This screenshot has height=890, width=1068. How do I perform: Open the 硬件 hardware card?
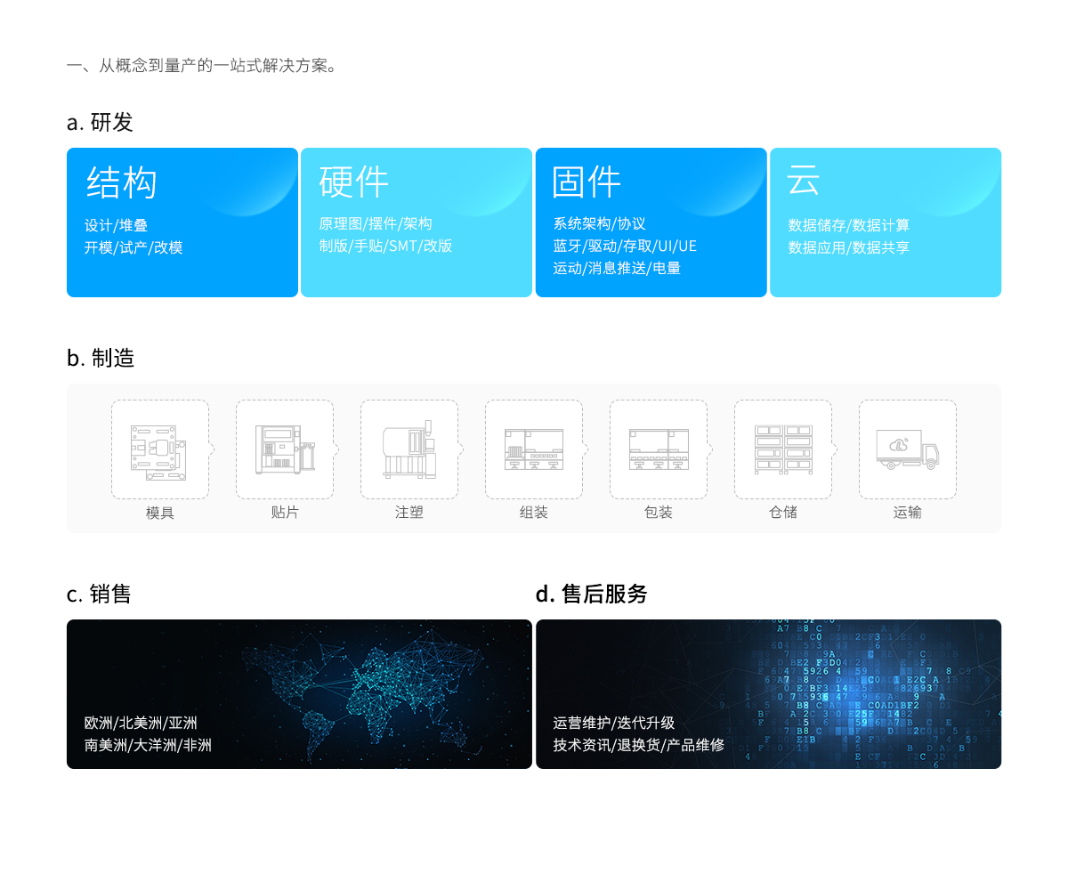tap(417, 222)
